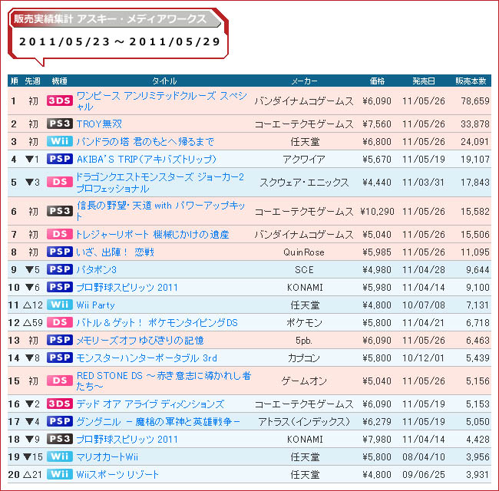Click maker name ゲームオン
This screenshot has height=491, width=499.
304,381
